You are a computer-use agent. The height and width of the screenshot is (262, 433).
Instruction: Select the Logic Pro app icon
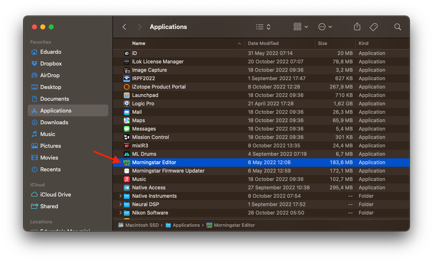pos(126,104)
